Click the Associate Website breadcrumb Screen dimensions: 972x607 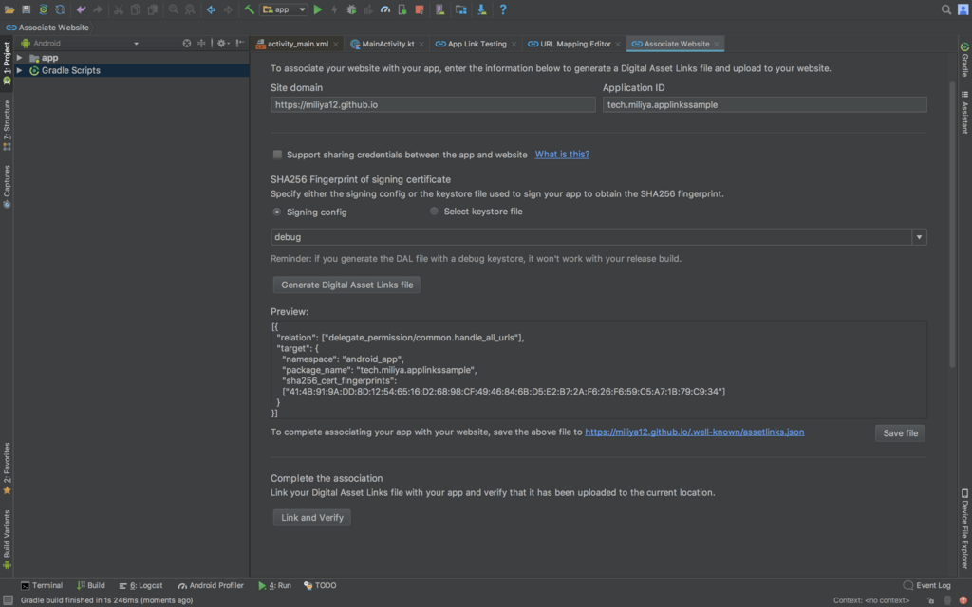pyautogui.click(x=47, y=28)
